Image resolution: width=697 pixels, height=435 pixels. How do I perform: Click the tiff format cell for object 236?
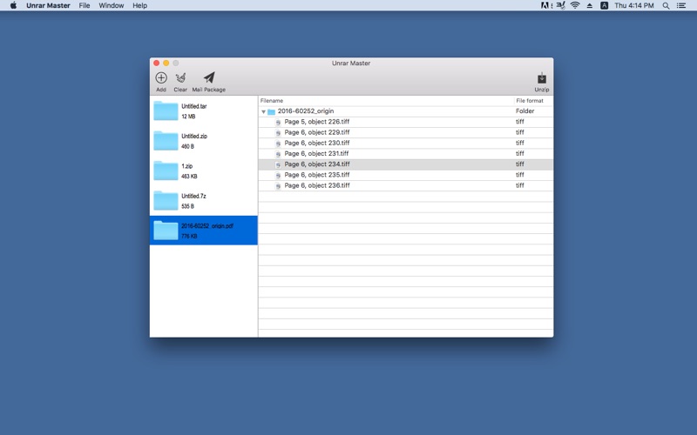coord(519,185)
